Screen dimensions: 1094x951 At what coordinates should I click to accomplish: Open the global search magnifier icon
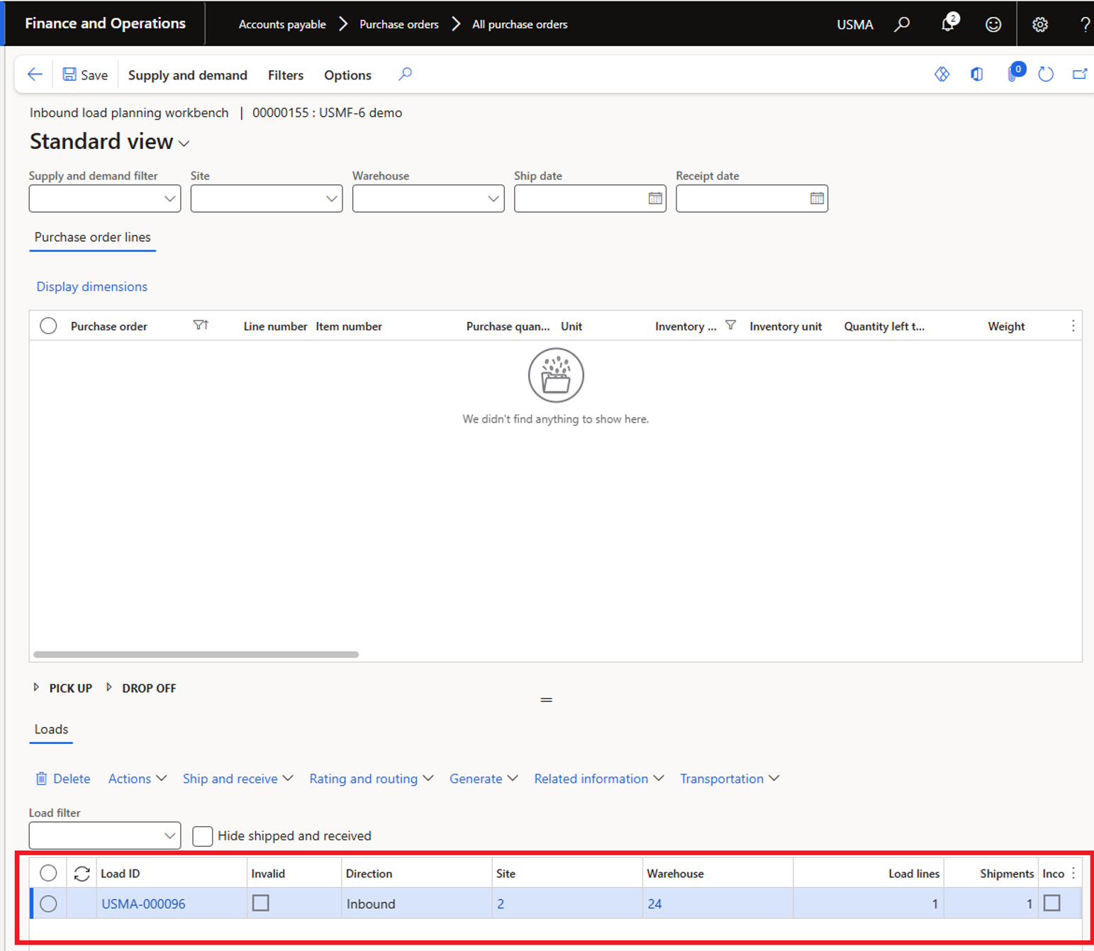pyautogui.click(x=902, y=24)
